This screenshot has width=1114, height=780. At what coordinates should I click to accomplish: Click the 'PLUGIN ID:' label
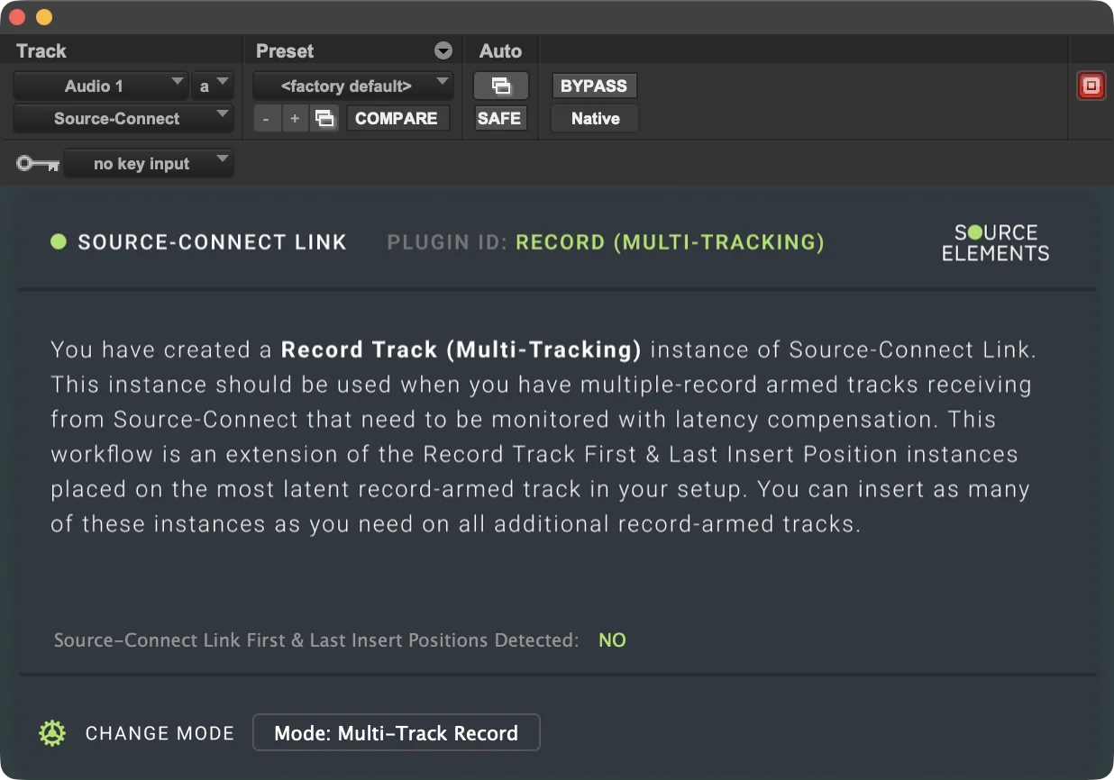point(448,242)
